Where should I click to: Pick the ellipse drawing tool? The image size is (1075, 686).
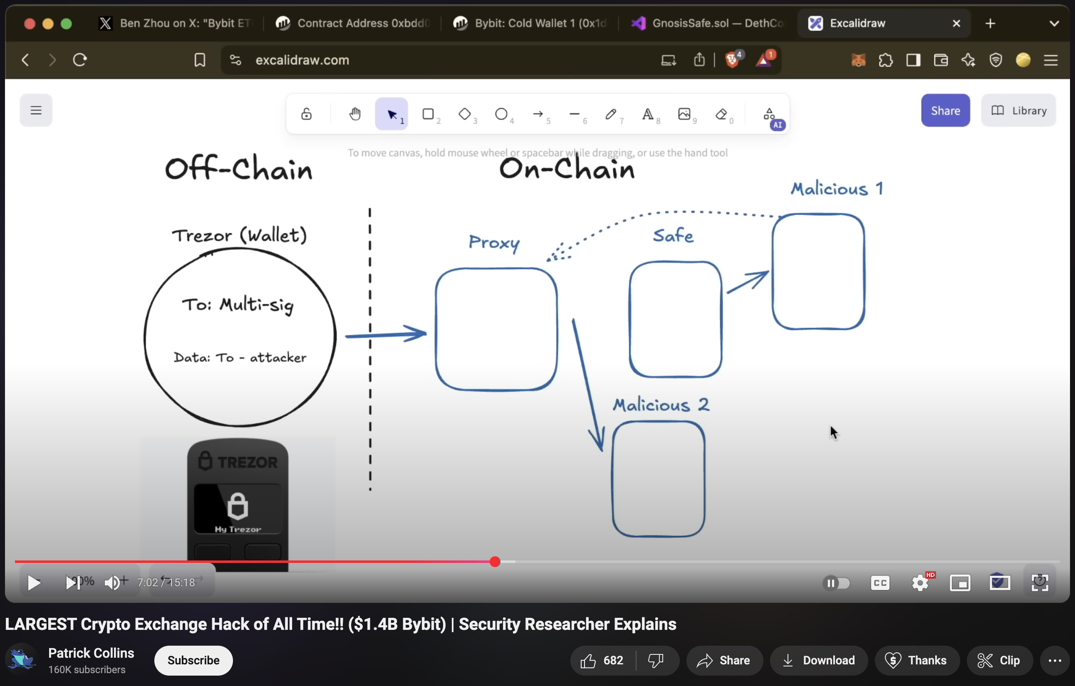pyautogui.click(x=501, y=114)
